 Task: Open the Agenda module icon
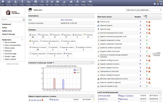click(x=78, y=2)
